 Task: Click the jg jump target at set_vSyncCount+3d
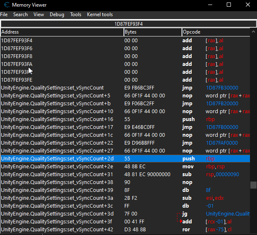click(228, 214)
